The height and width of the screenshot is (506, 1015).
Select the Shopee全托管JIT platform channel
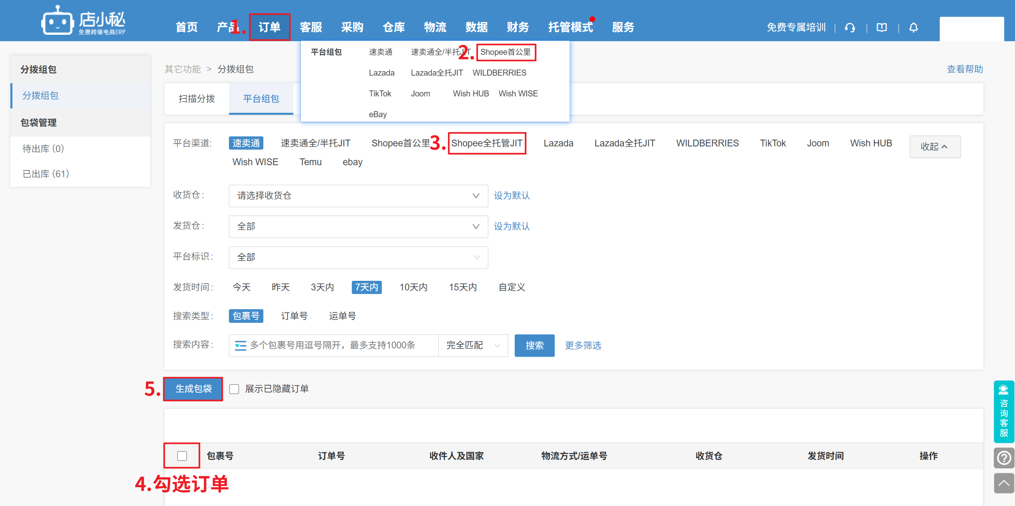pos(487,143)
